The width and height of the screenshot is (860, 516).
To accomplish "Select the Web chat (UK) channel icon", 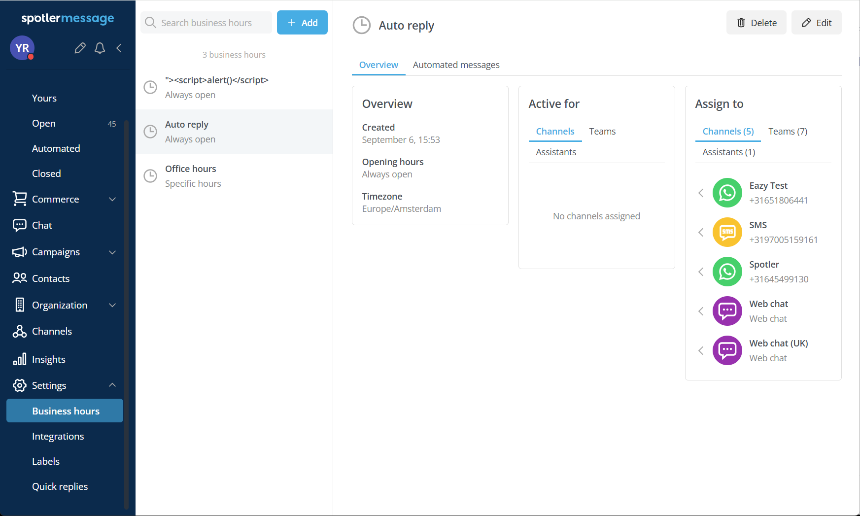I will tap(727, 350).
